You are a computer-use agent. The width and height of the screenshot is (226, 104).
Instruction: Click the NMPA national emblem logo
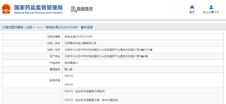(x=6, y=9)
